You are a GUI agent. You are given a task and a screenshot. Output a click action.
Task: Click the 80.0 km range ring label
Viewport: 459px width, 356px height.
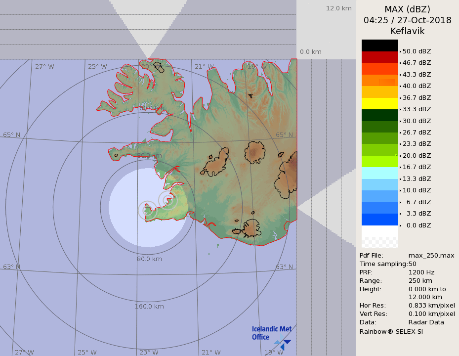[x=149, y=259]
